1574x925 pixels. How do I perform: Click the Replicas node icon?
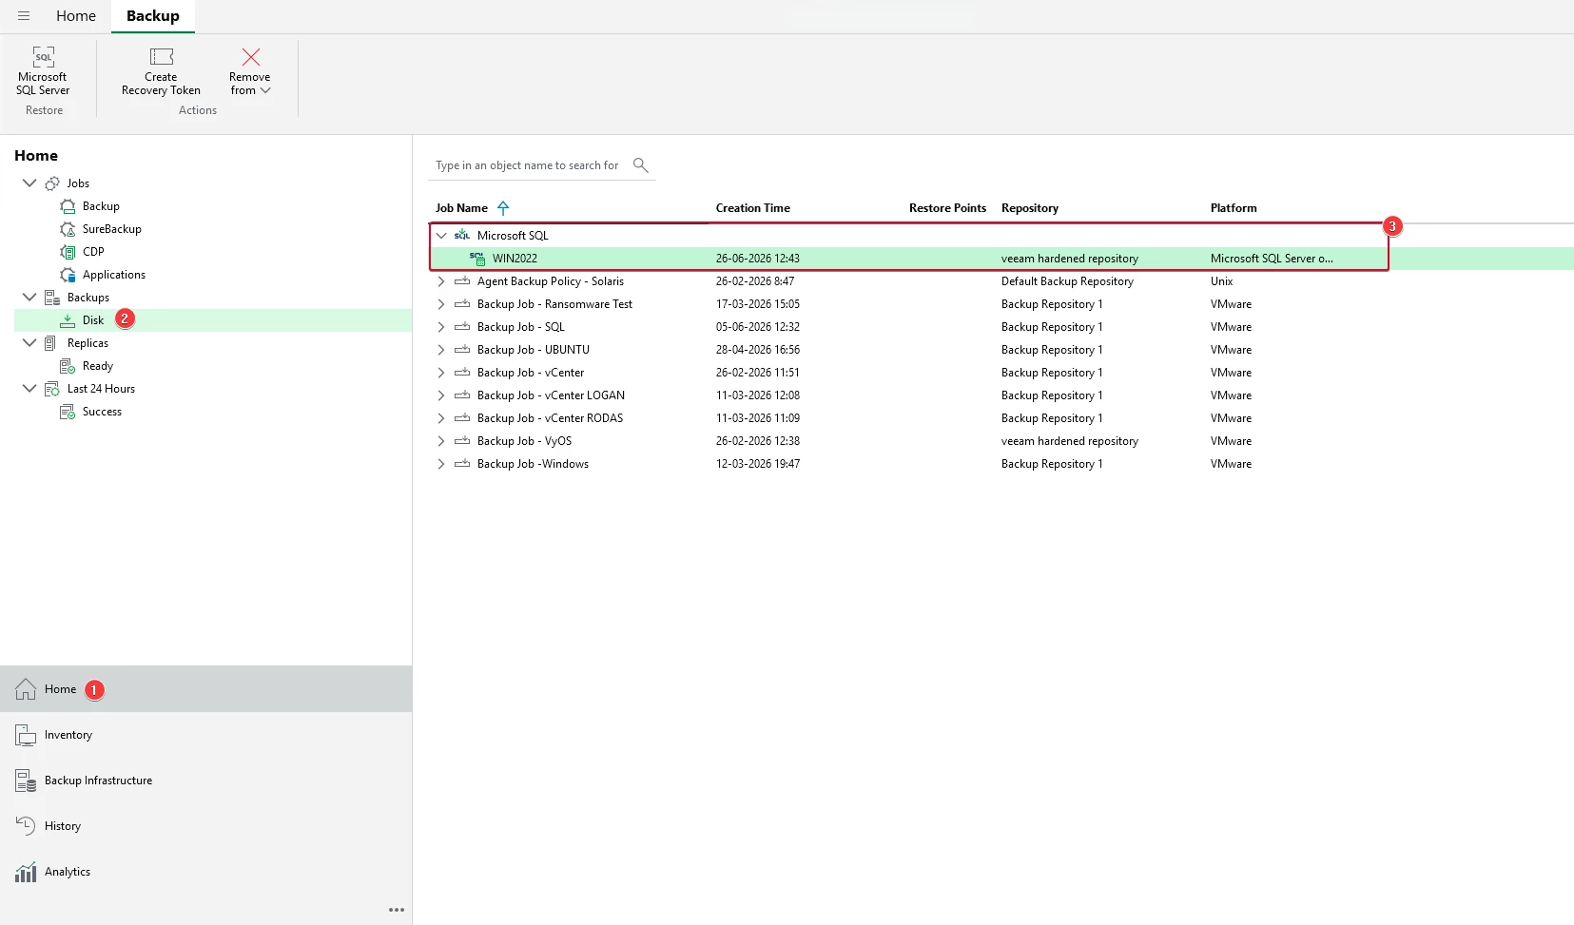(51, 343)
